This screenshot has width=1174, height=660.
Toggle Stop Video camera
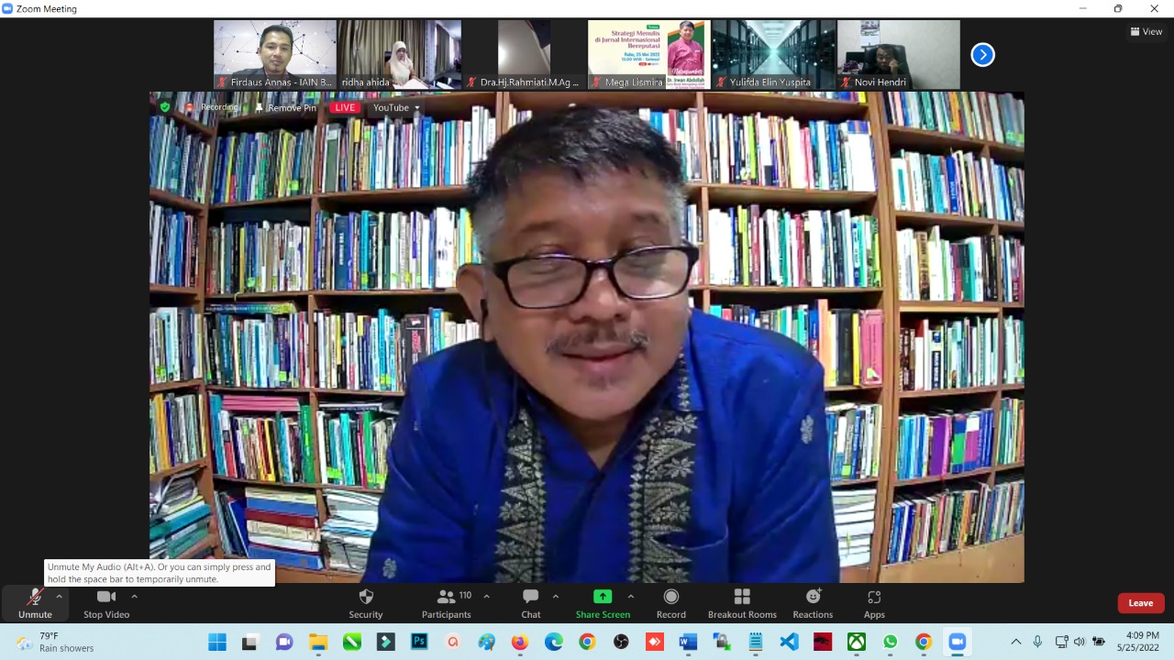[x=106, y=602]
